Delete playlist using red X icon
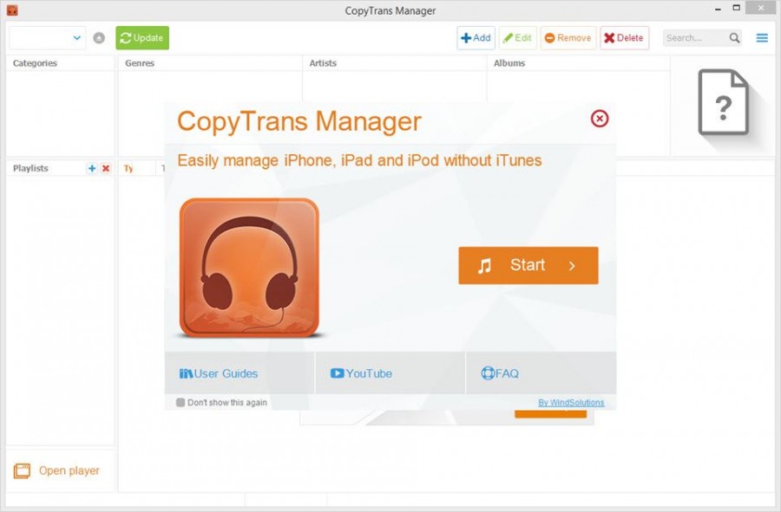The image size is (781, 512). point(106,169)
